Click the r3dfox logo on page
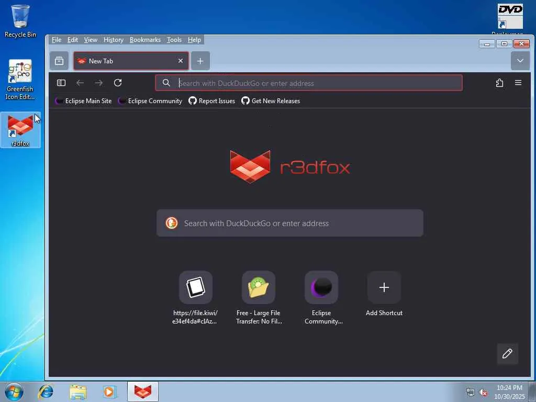This screenshot has height=402, width=536. (x=290, y=167)
